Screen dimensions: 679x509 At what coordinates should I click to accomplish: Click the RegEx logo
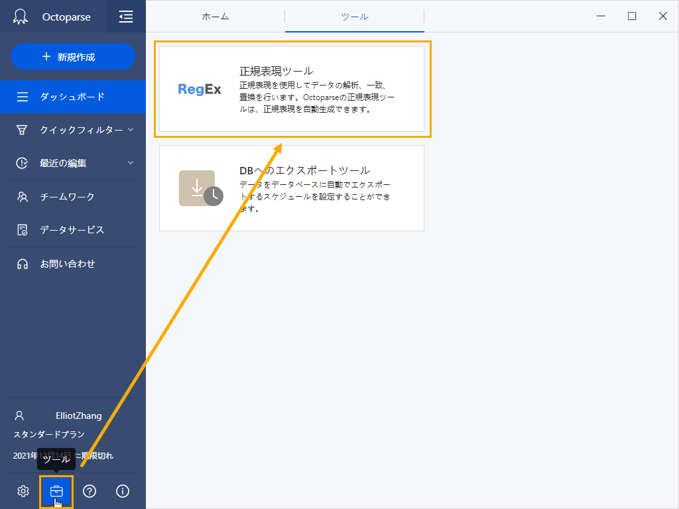[x=200, y=89]
